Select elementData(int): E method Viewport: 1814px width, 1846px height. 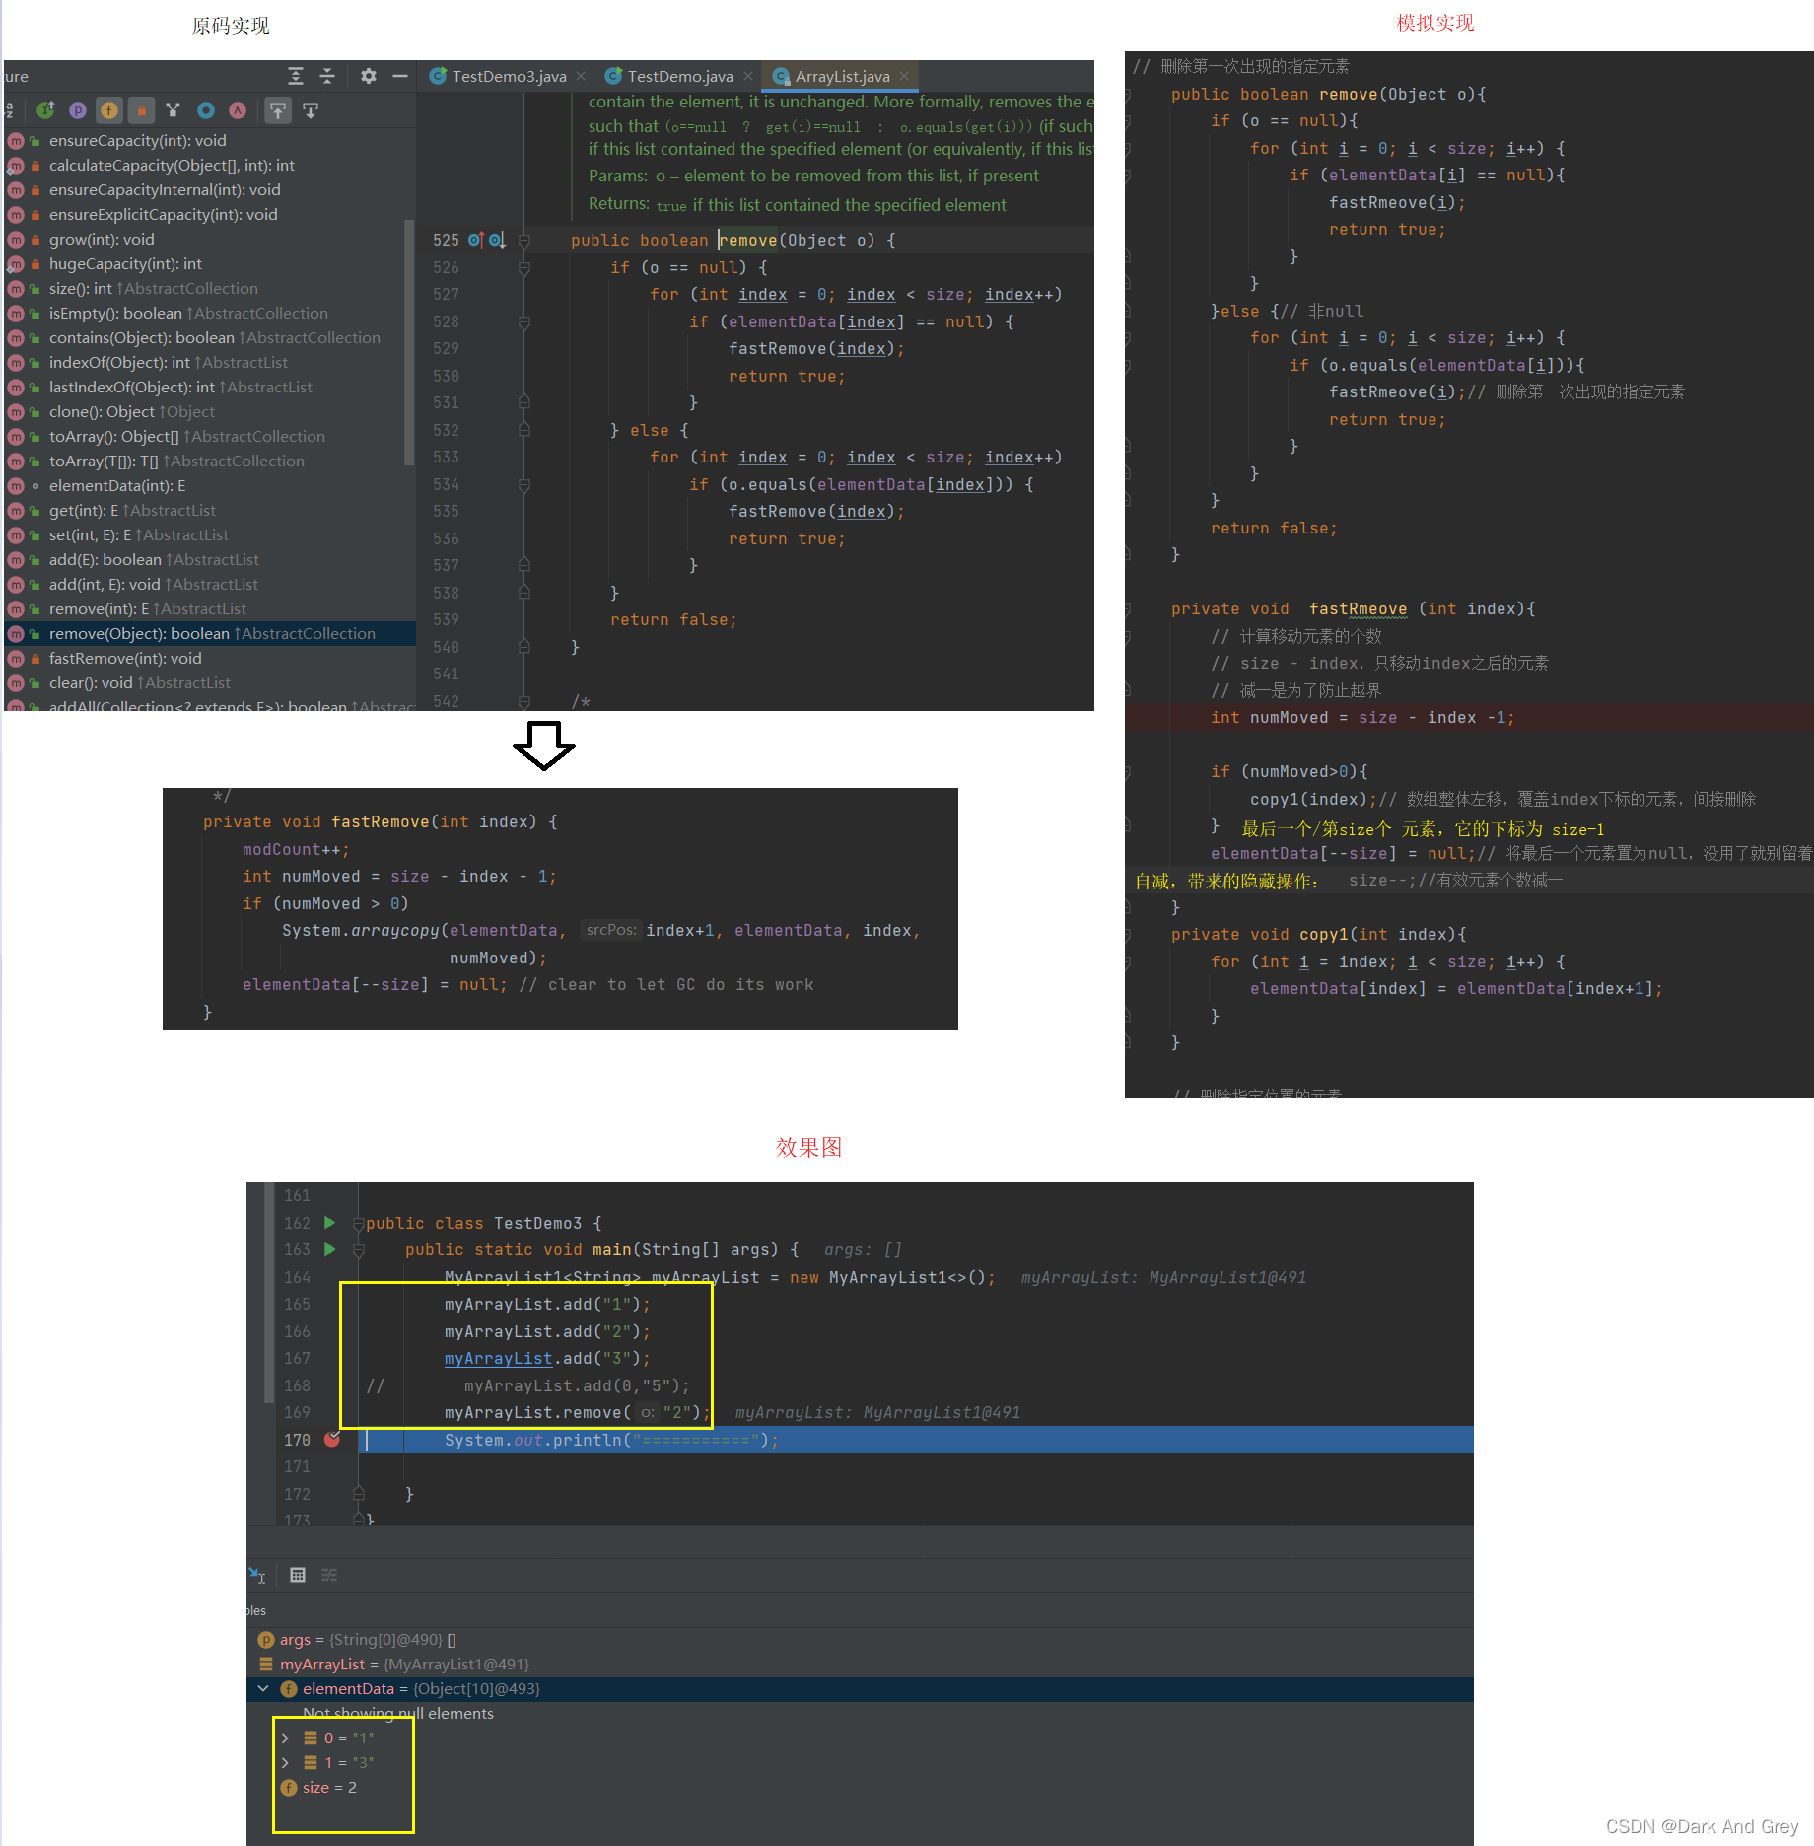(117, 486)
